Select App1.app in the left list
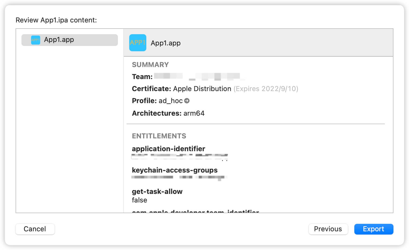409x250 pixels. point(70,40)
